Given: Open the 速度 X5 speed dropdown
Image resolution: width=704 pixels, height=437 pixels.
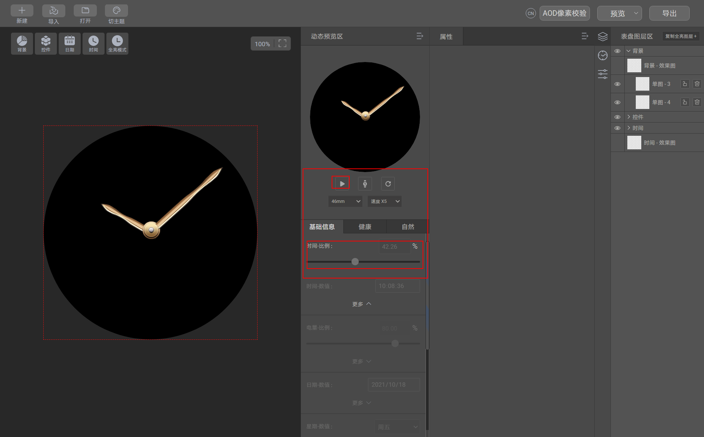Looking at the screenshot, I should click(384, 201).
